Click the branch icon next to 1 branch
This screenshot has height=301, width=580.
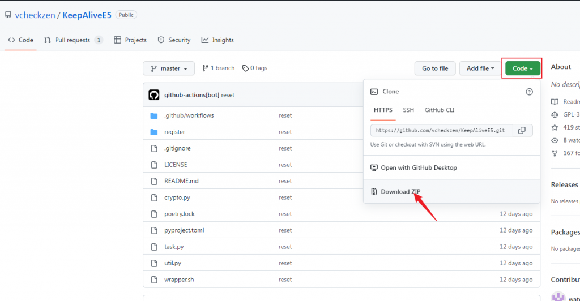(x=205, y=68)
